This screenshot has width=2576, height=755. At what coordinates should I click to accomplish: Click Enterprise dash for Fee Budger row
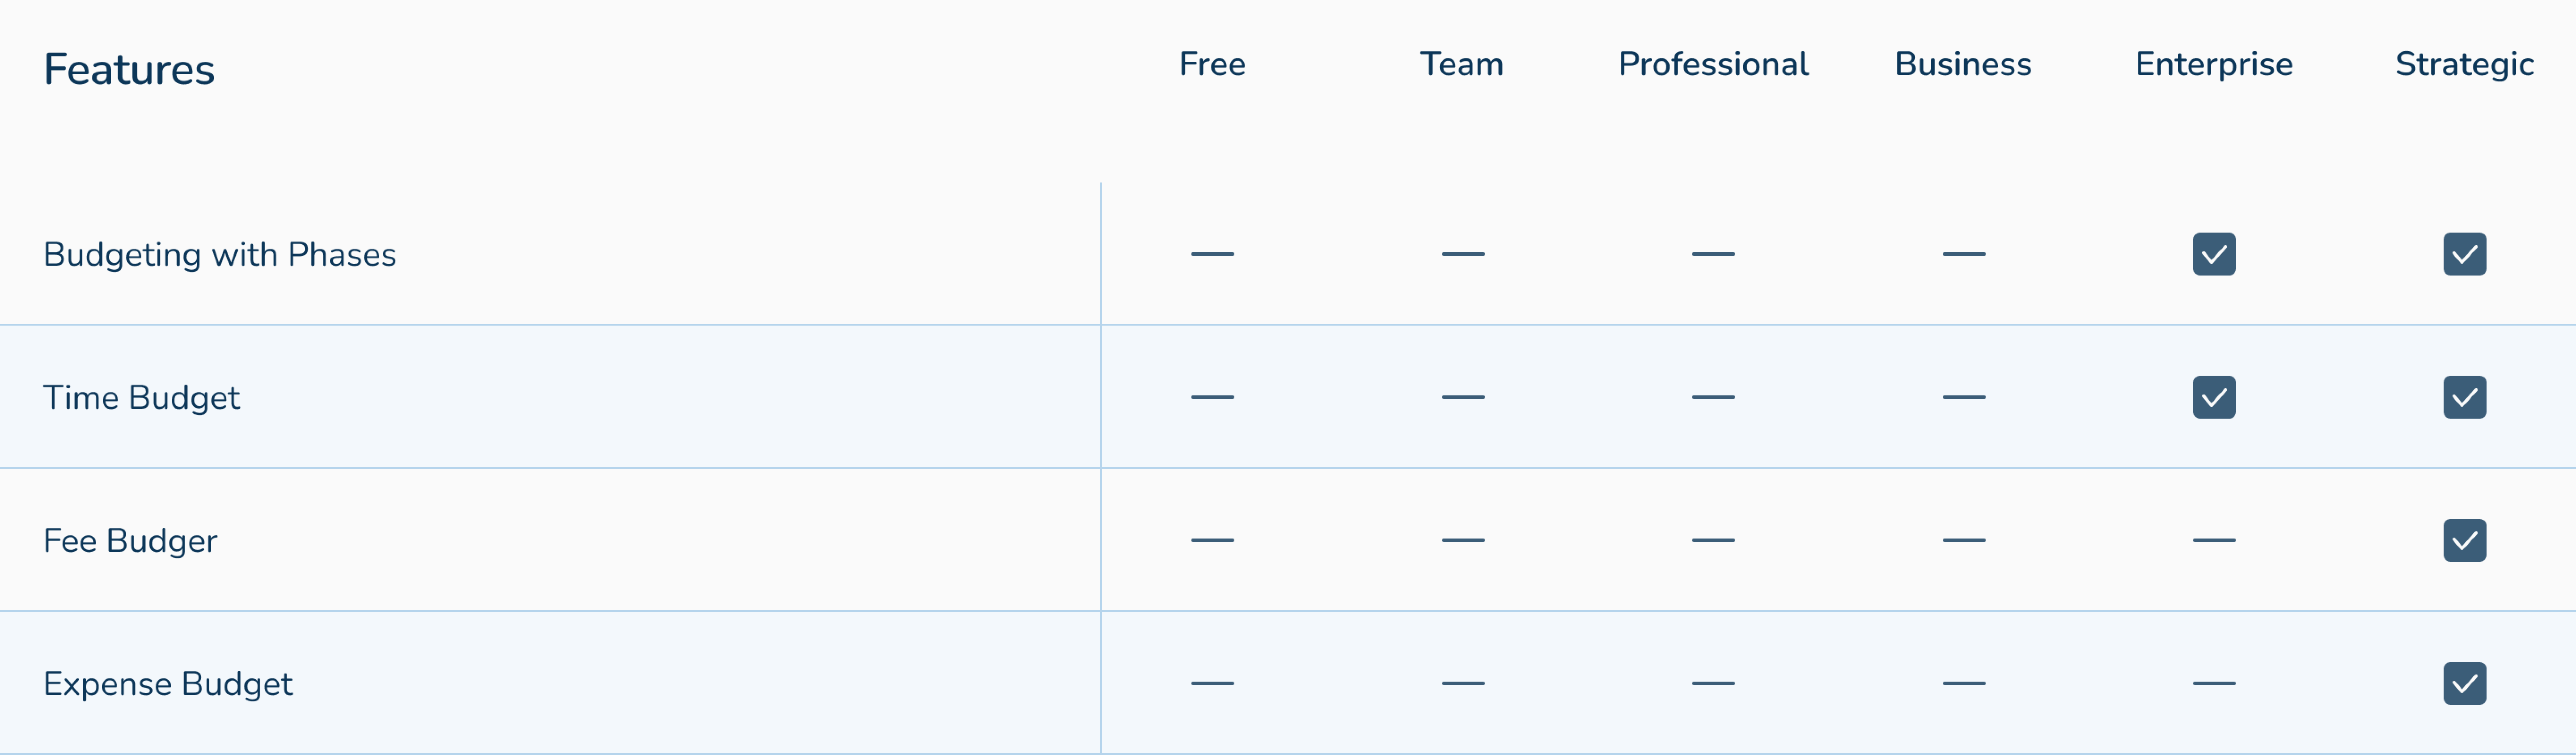(x=2214, y=540)
